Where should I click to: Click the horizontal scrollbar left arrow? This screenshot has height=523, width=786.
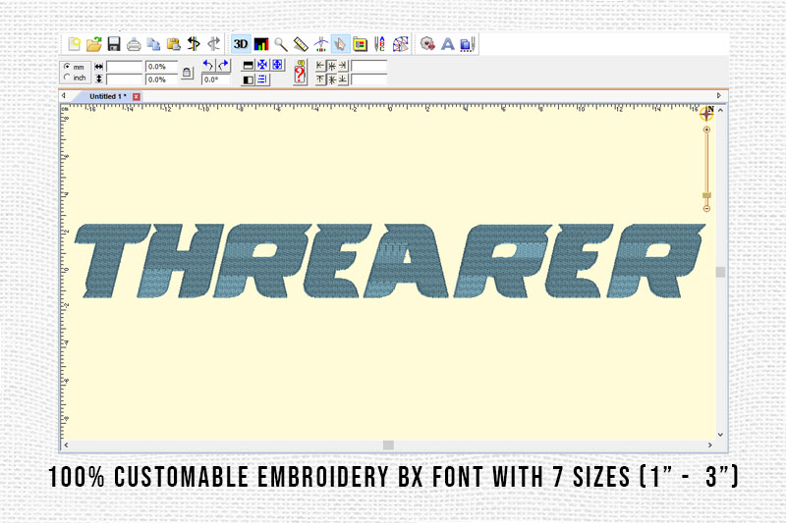(x=66, y=445)
